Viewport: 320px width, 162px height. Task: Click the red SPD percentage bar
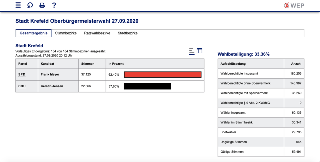point(163,74)
